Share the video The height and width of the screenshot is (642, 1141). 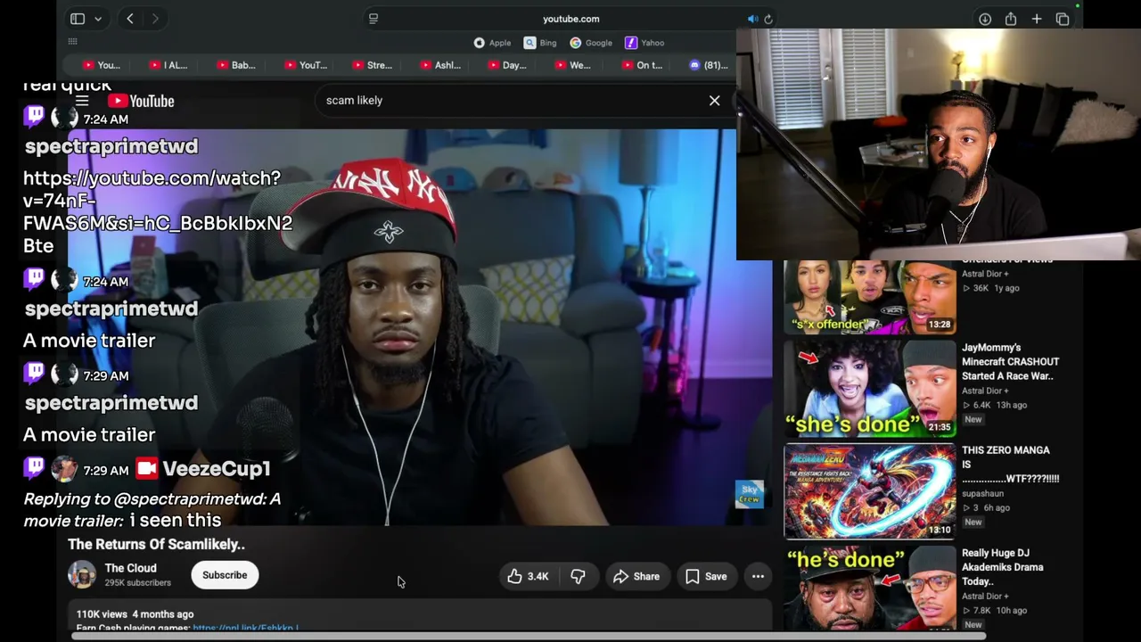[636, 576]
